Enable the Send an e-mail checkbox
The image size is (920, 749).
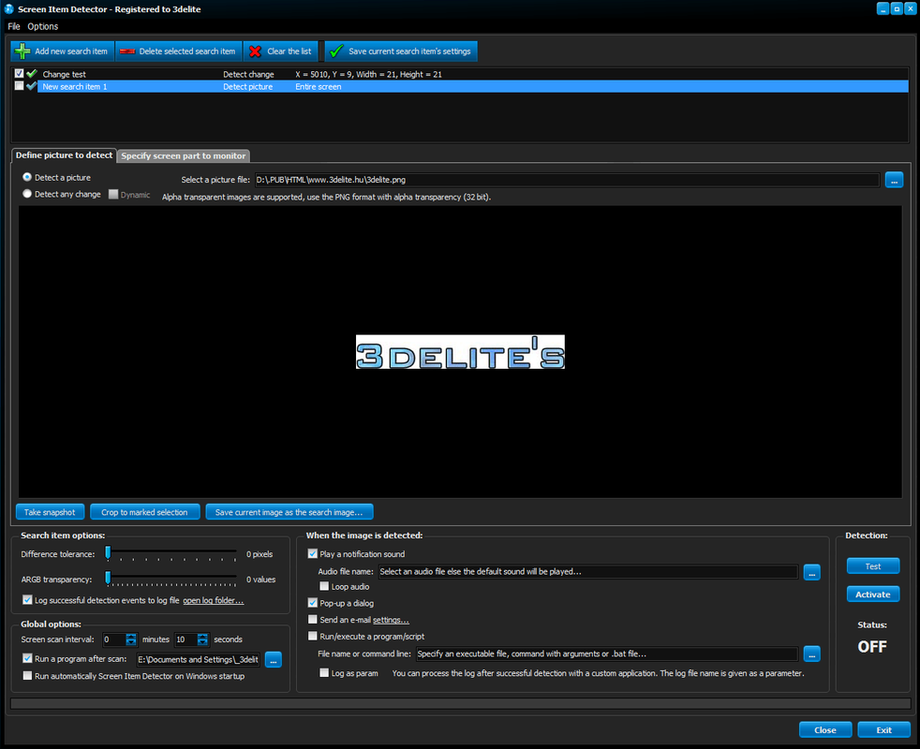tap(313, 620)
